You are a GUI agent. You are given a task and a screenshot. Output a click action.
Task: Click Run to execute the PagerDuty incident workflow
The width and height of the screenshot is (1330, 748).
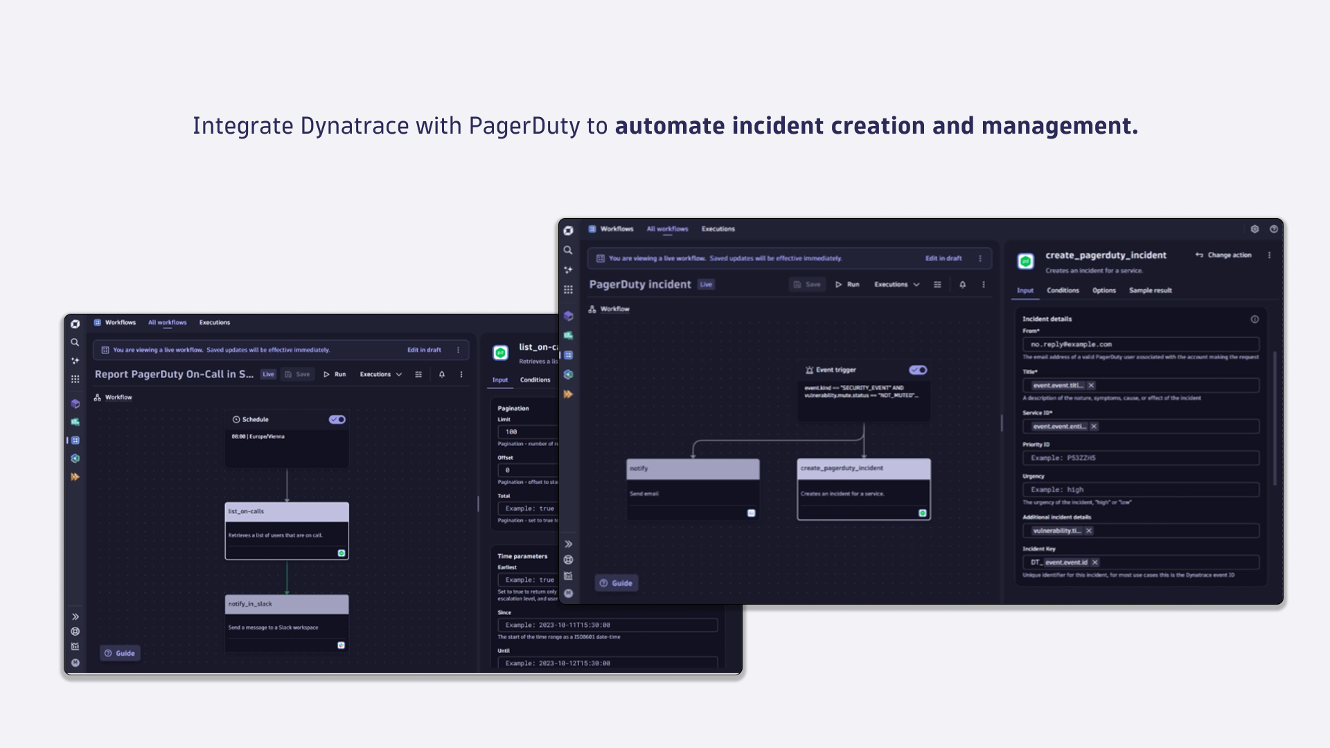(846, 285)
